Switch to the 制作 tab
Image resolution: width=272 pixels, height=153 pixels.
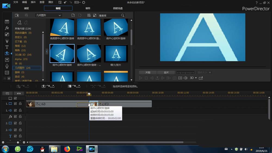88,8
